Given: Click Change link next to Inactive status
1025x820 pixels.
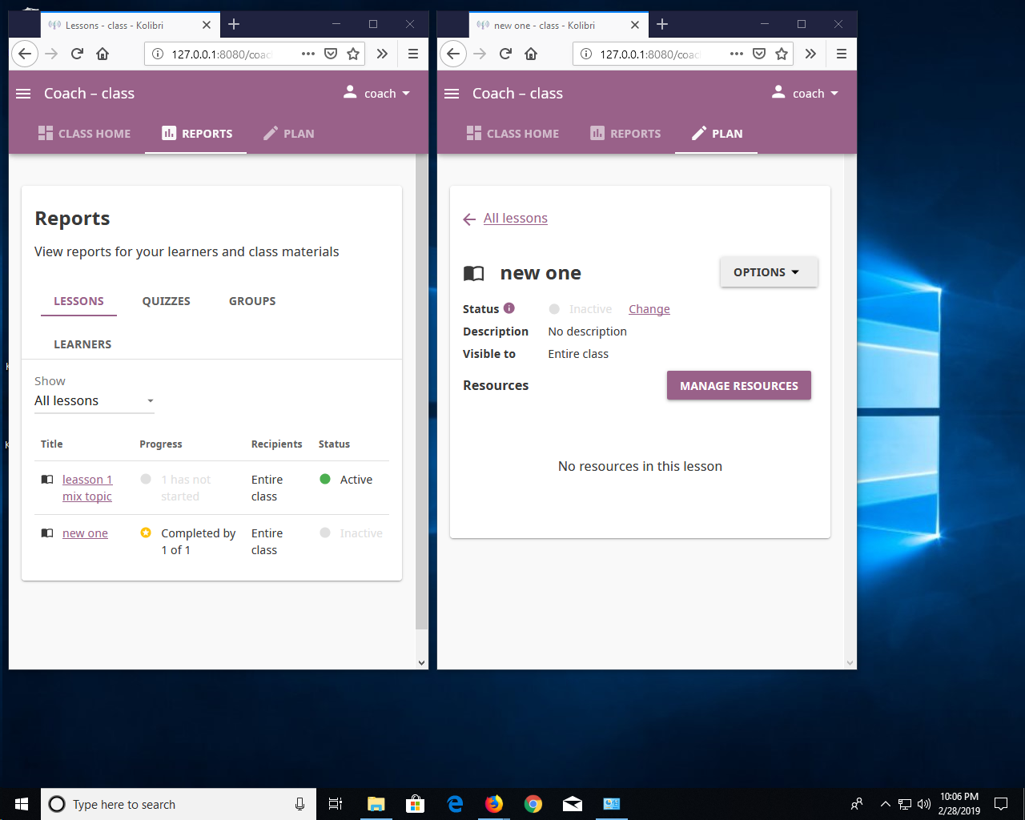Looking at the screenshot, I should pos(649,309).
